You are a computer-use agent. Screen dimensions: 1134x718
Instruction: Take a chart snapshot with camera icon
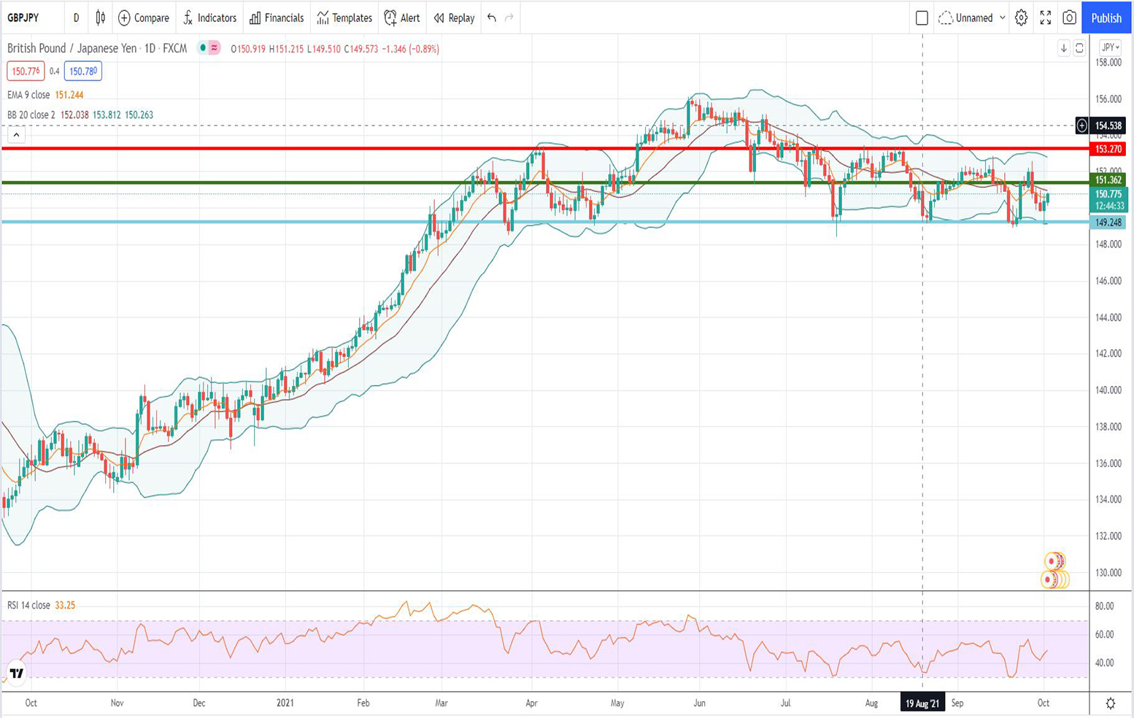[1069, 18]
